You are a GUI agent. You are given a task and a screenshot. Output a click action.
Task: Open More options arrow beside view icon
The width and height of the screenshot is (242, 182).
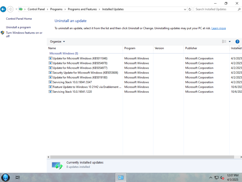pos(230,41)
